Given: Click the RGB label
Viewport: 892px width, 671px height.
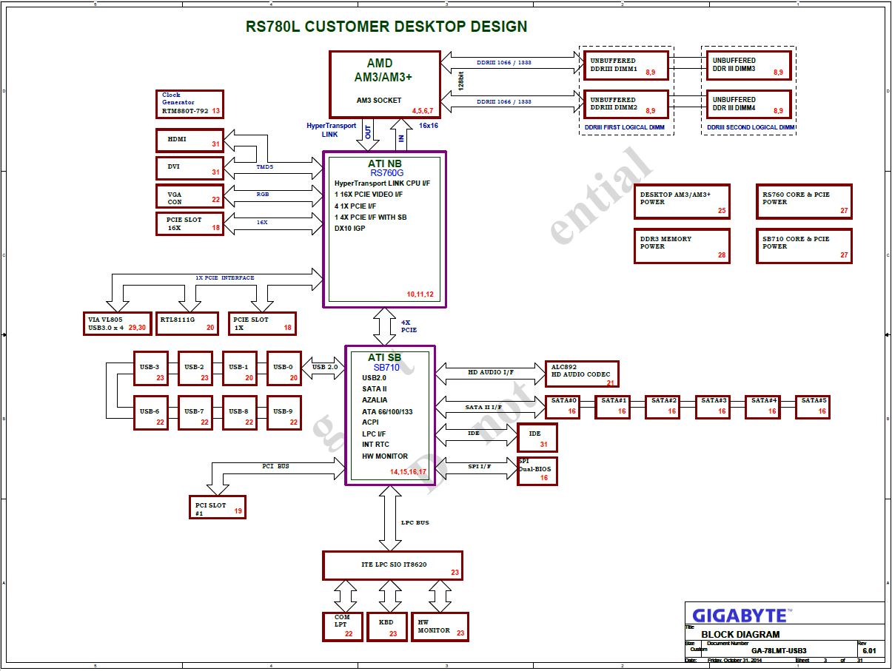Looking at the screenshot, I should pos(263,195).
